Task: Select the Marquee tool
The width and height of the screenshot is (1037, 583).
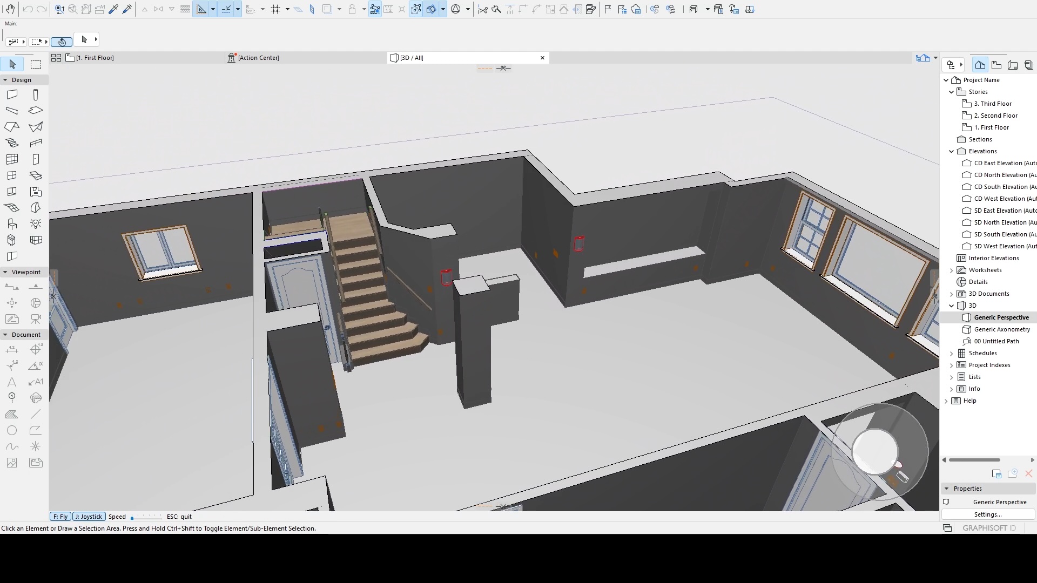Action: 36,65
